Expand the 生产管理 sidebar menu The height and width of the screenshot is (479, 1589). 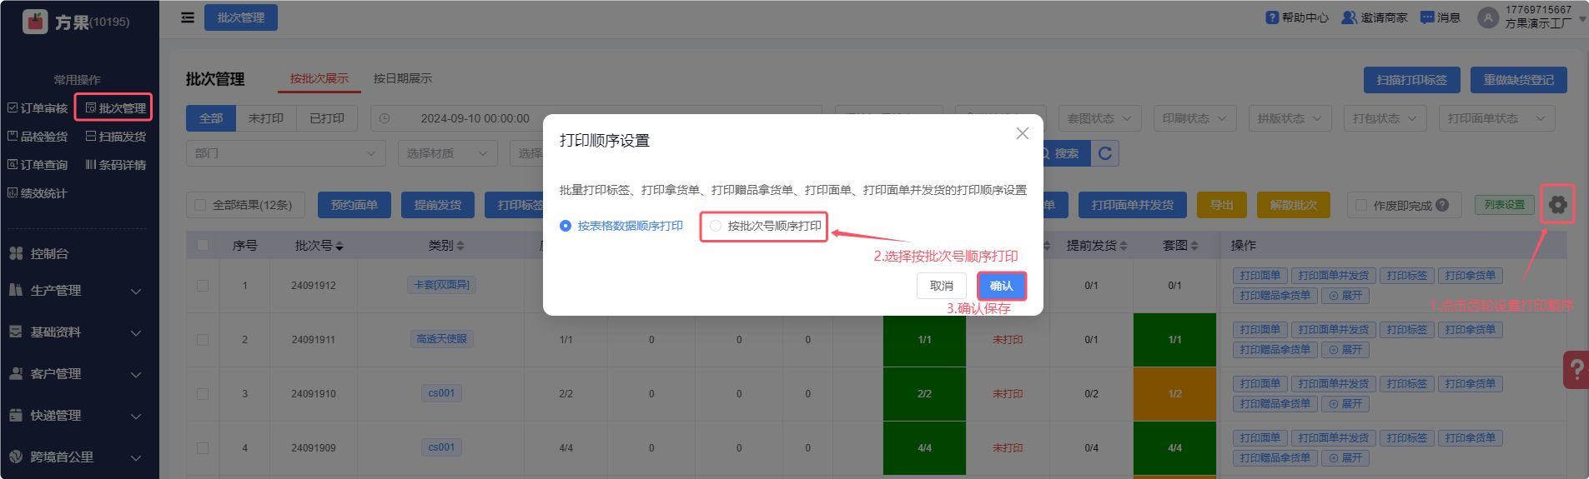(x=75, y=291)
